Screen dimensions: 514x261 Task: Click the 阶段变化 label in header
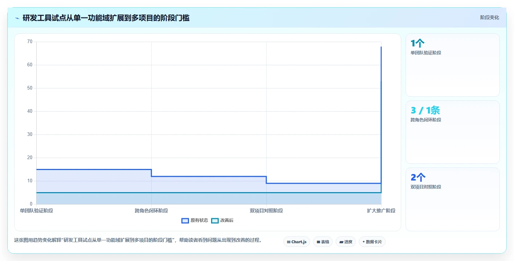pyautogui.click(x=490, y=17)
